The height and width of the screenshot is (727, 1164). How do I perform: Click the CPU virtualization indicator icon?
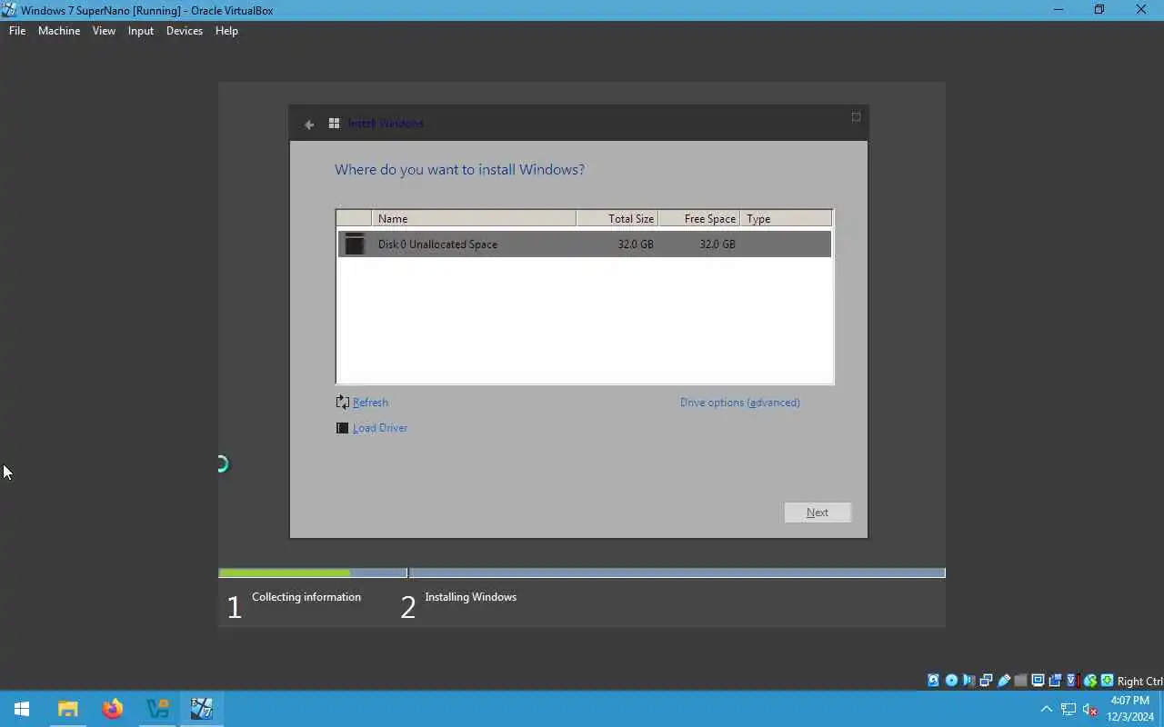click(1072, 681)
